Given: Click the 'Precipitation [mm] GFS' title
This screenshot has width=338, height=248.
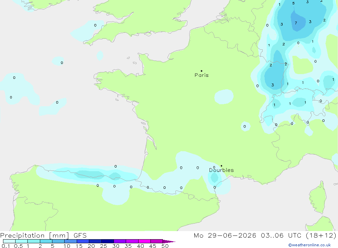Looking at the screenshot, I should pyautogui.click(x=43, y=235).
